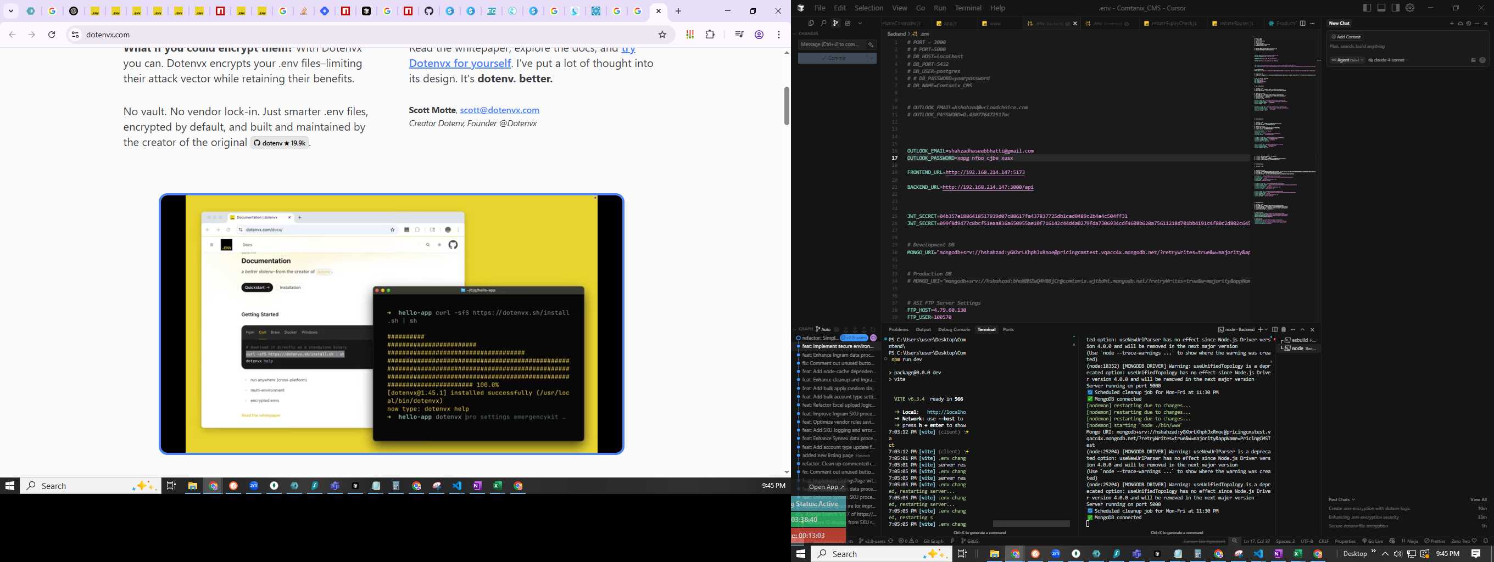The height and width of the screenshot is (562, 1494).
Task: Open claude-4-sonnet model selector
Action: (x=1388, y=60)
